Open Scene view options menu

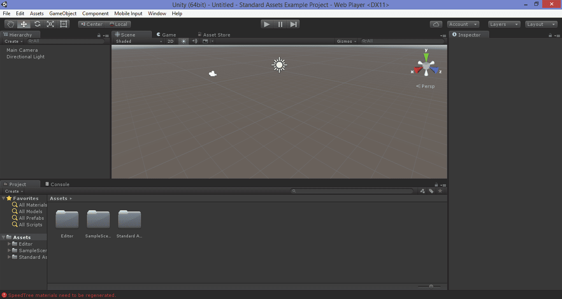click(443, 36)
